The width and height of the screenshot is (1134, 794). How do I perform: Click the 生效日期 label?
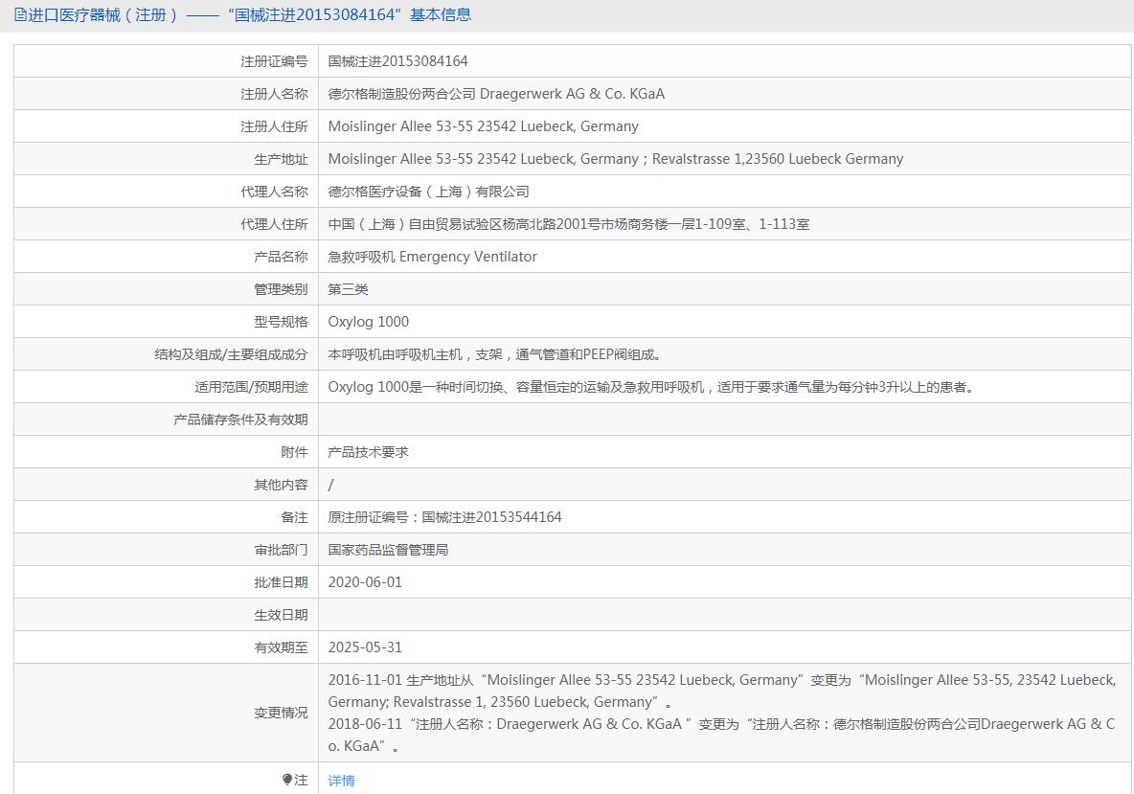(x=281, y=615)
